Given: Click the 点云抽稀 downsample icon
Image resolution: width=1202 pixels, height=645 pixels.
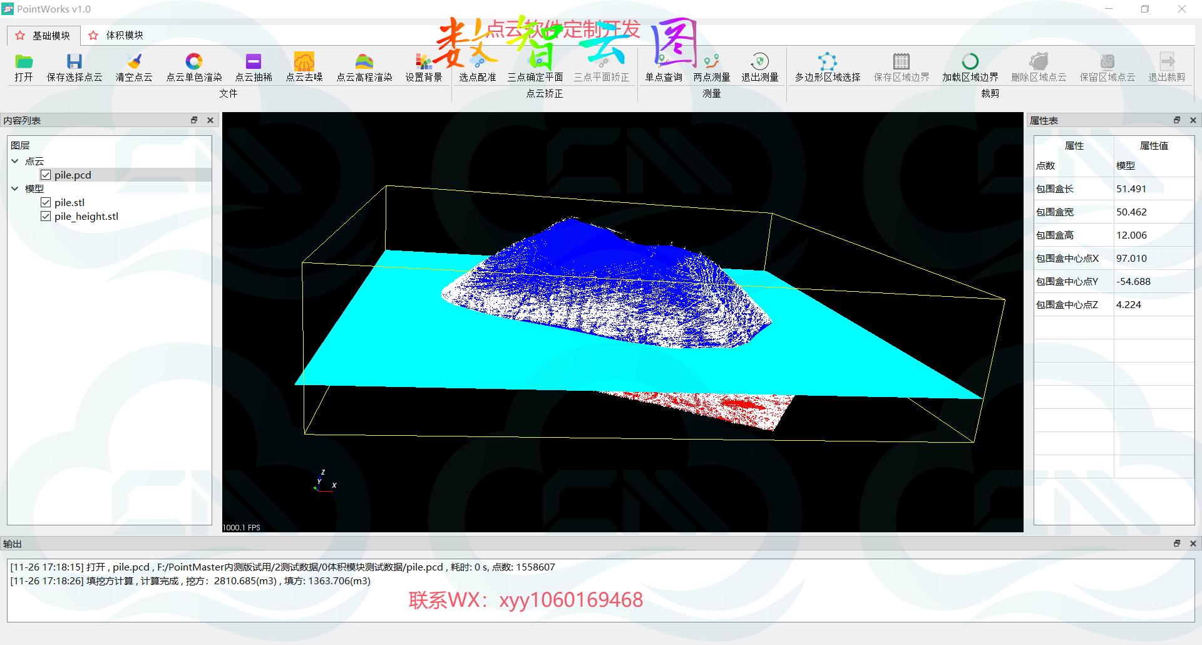Looking at the screenshot, I should point(254,62).
